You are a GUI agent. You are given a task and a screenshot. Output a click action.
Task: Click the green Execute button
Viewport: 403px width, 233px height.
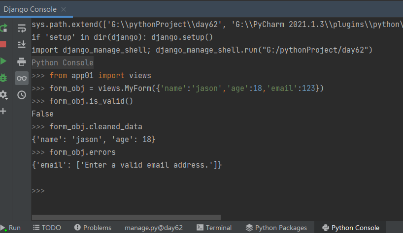coord(3,61)
